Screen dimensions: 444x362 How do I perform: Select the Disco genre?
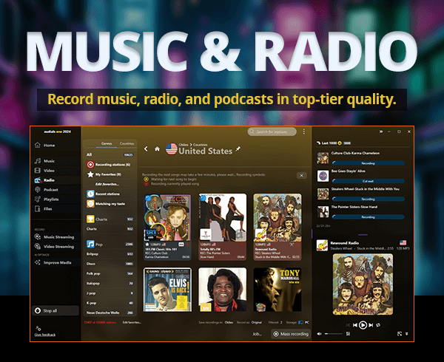point(110,264)
